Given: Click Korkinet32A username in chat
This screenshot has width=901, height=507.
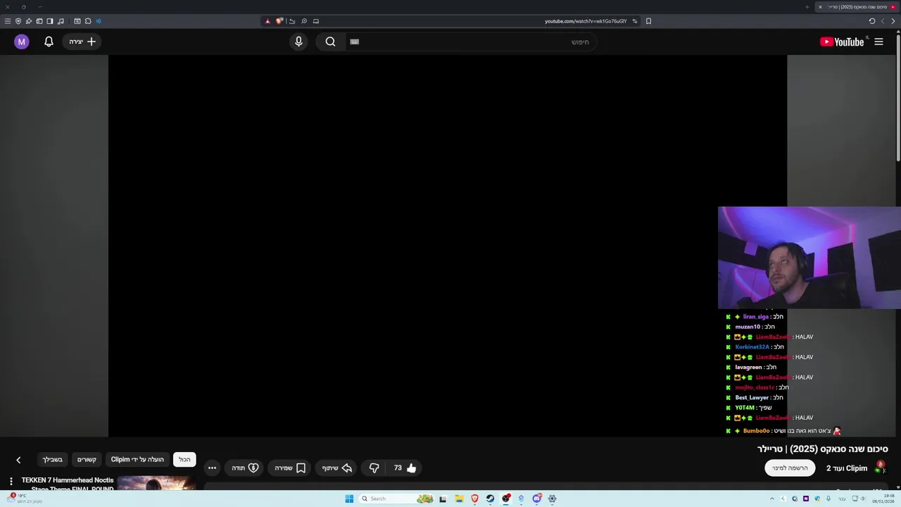Looking at the screenshot, I should pyautogui.click(x=752, y=347).
